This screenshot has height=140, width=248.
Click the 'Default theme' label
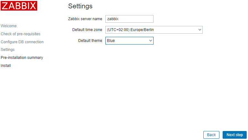point(90,41)
